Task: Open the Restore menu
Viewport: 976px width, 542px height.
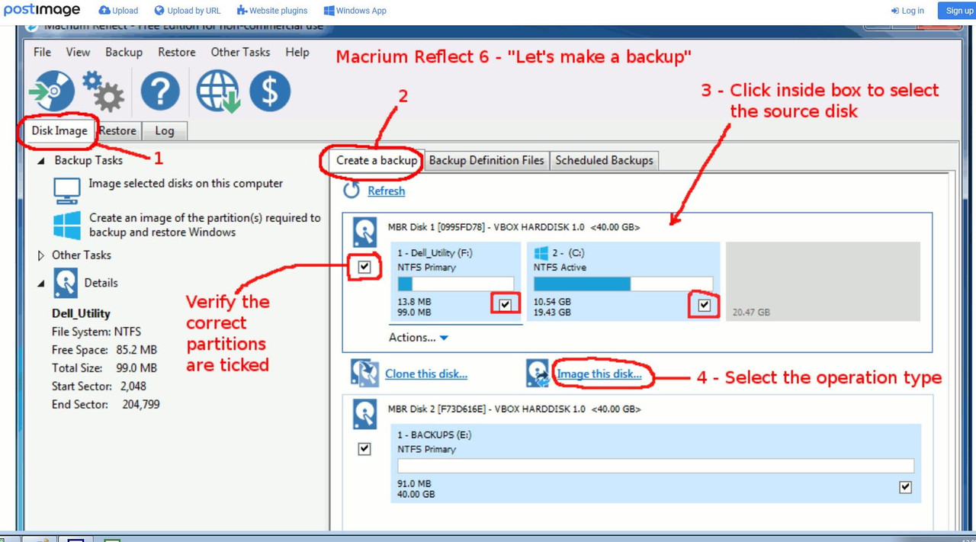Action: pos(177,52)
